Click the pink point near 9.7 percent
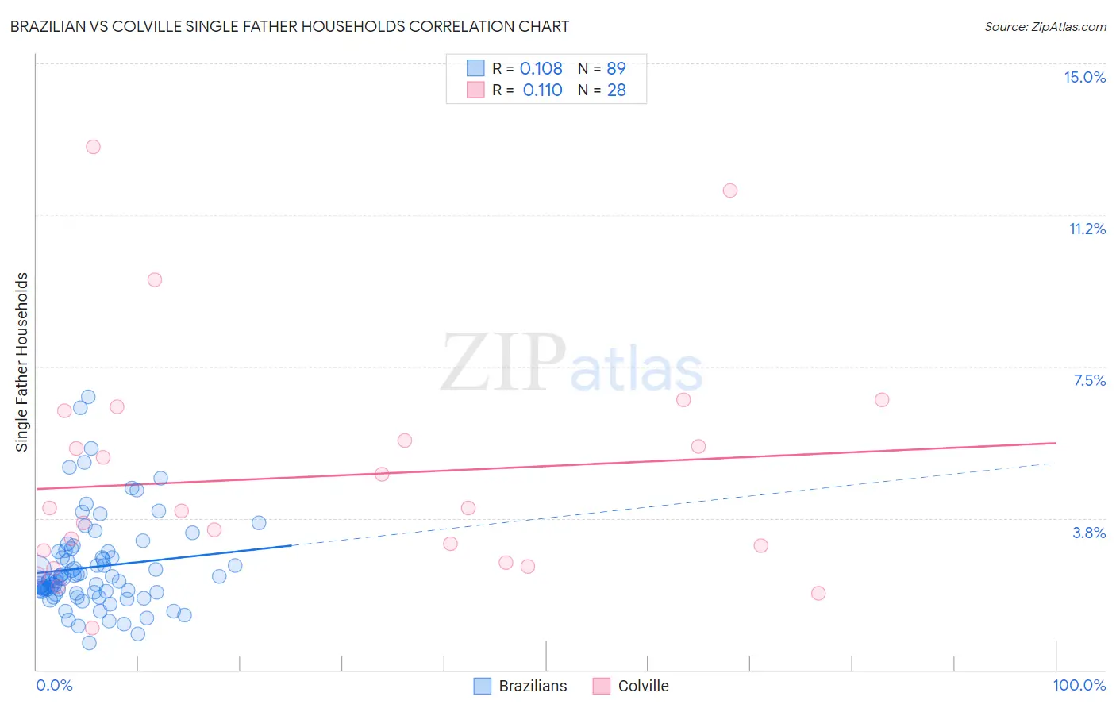1116x708 pixels. point(155,279)
